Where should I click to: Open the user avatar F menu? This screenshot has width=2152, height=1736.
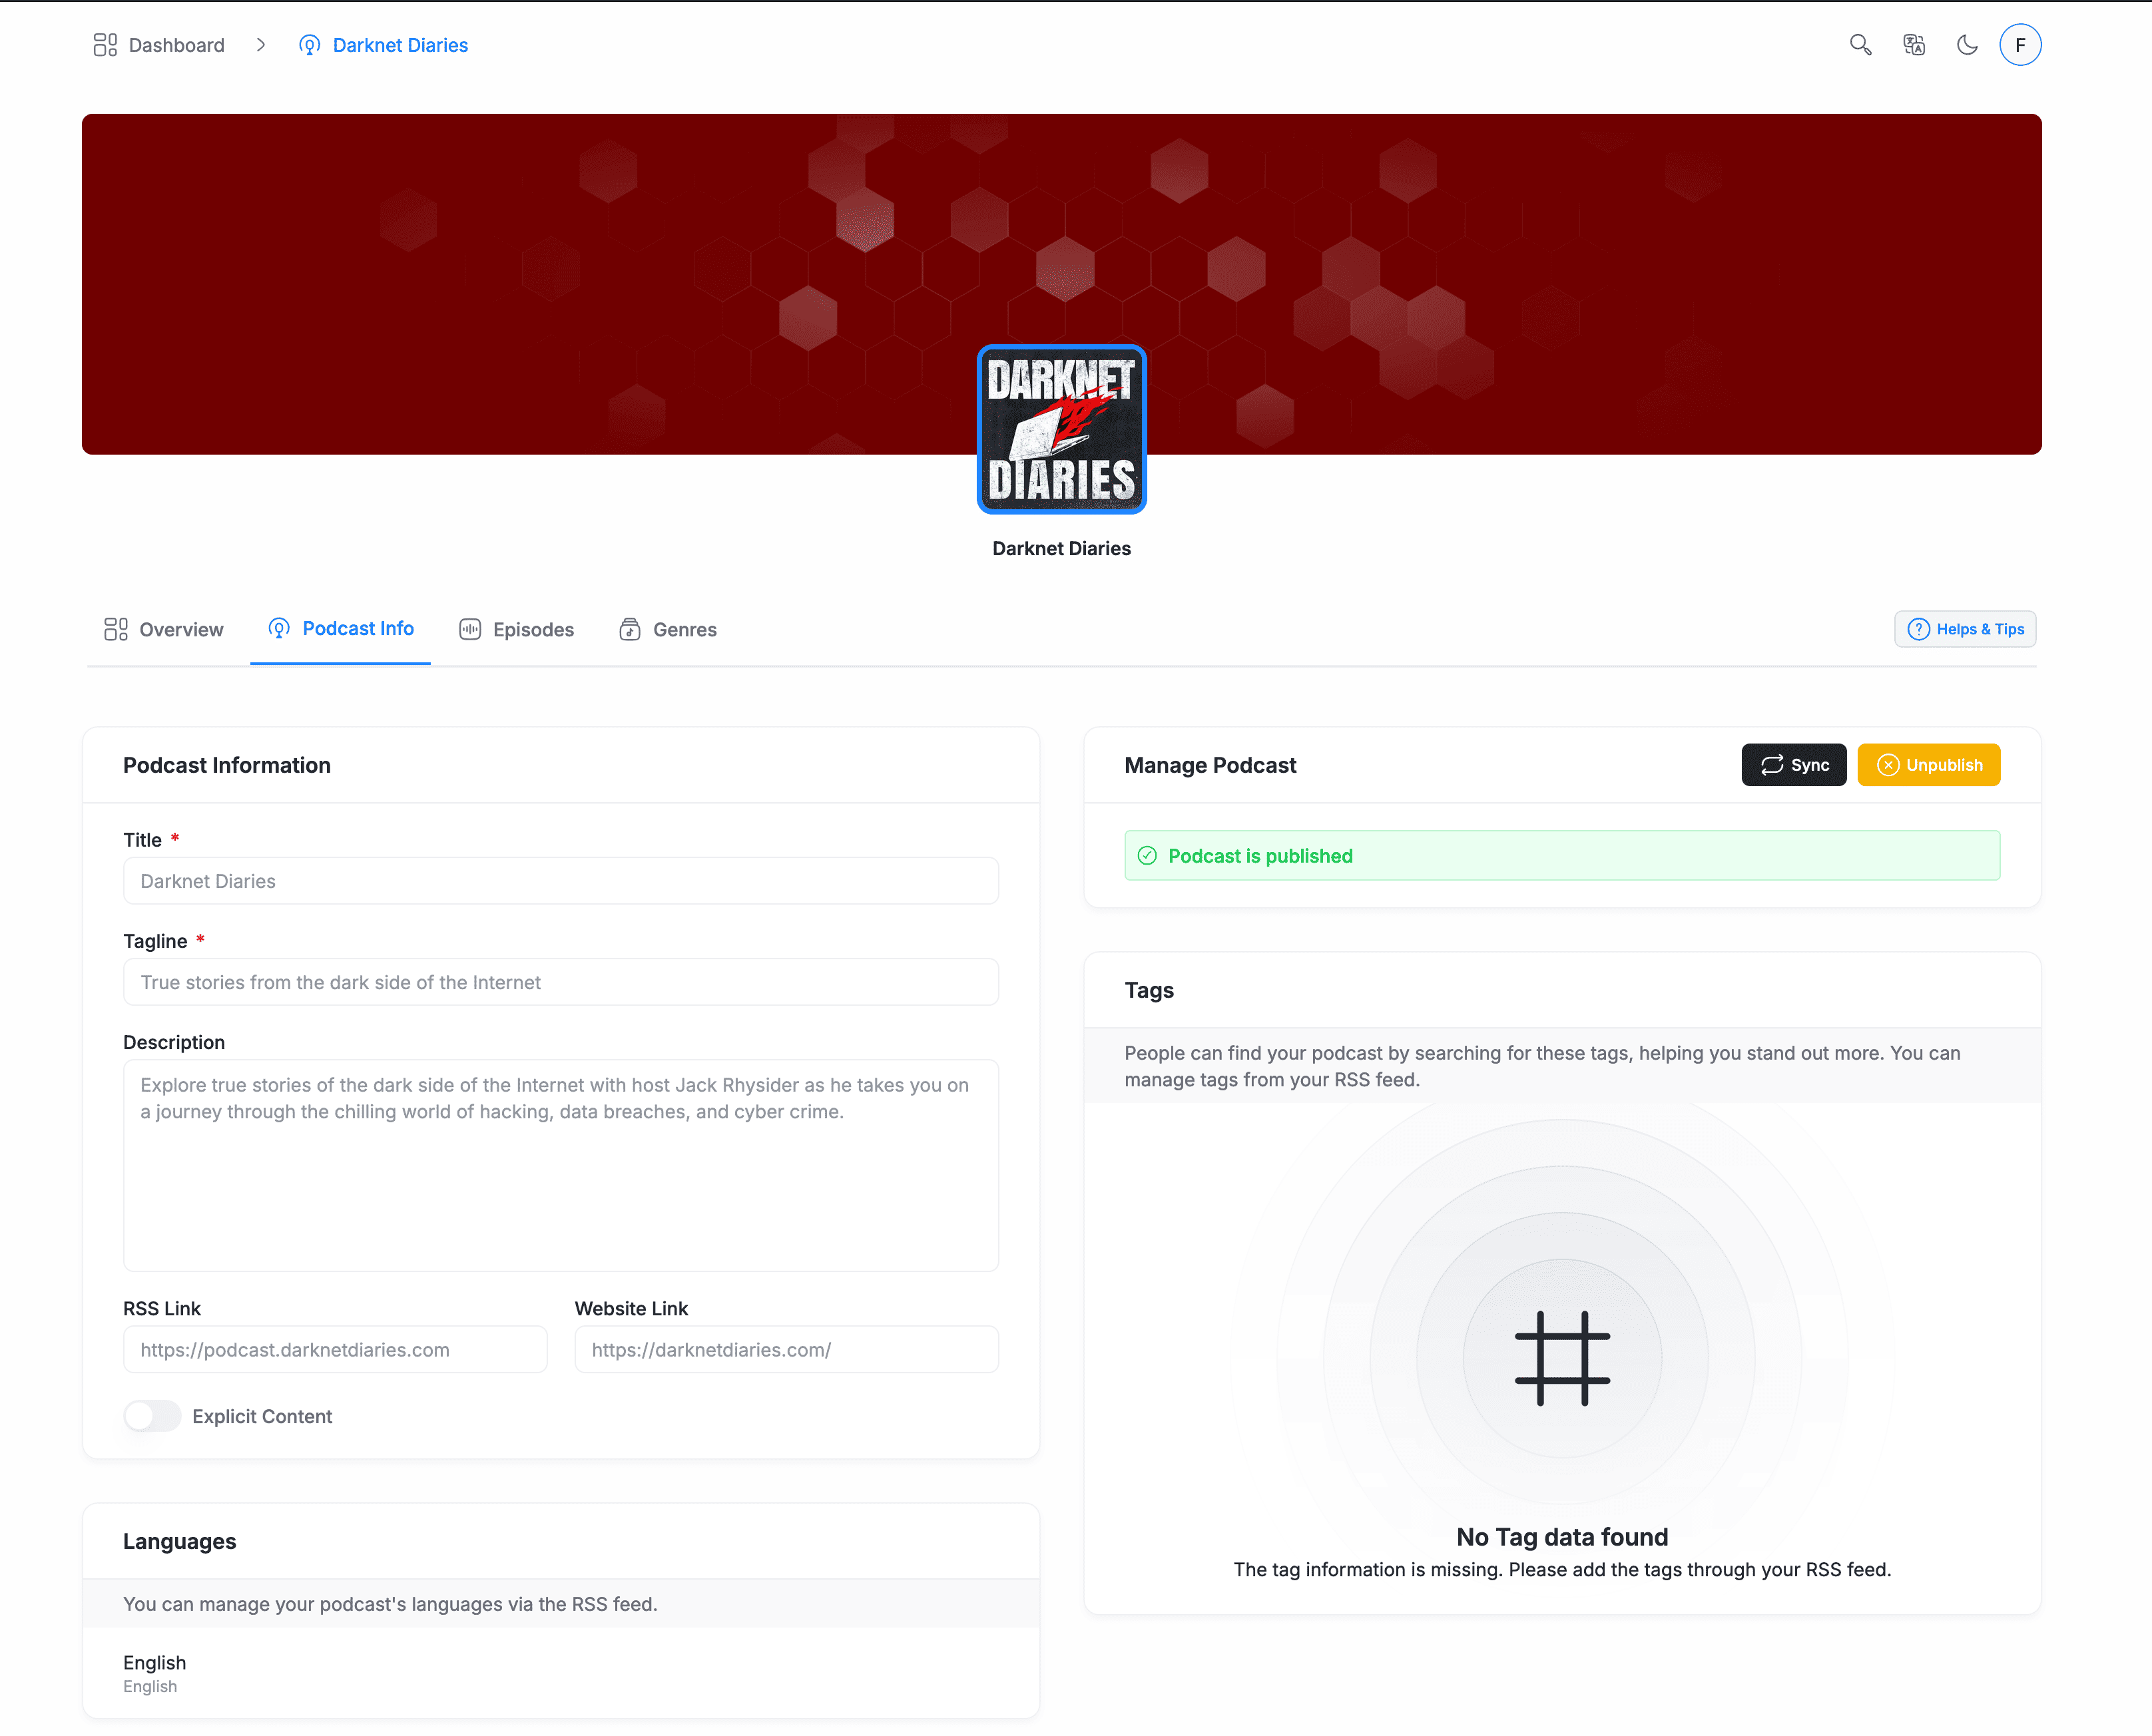(x=2020, y=45)
